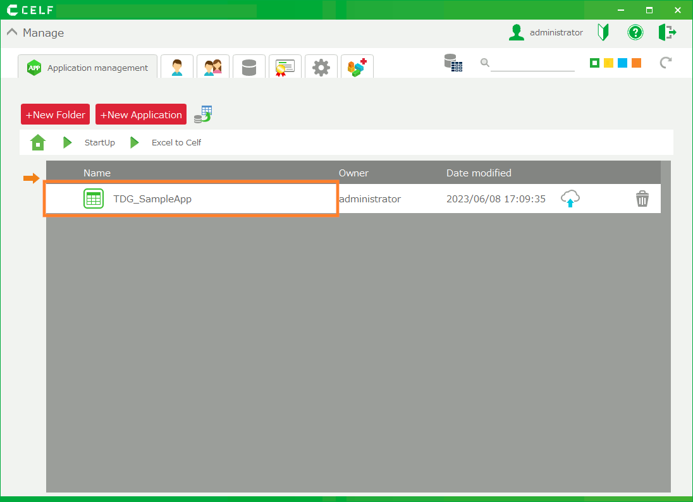Select the yellow color filter swatch
This screenshot has width=693, height=502.
(608, 63)
